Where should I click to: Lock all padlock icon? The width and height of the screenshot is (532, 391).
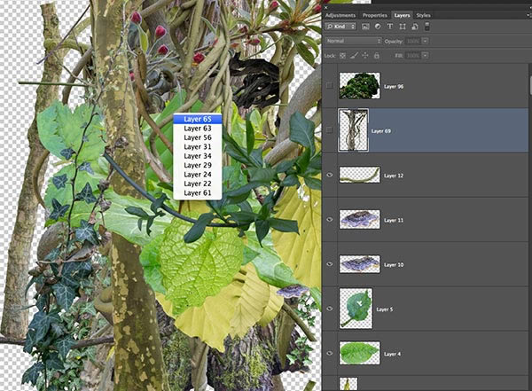(x=377, y=55)
